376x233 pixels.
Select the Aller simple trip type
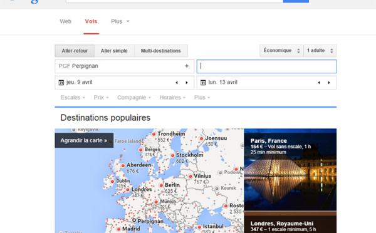tap(114, 51)
